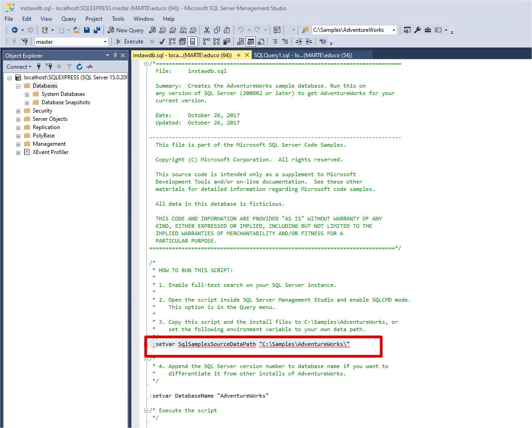532x428 pixels.
Task: Click the Open File folder icon
Action: (x=77, y=30)
